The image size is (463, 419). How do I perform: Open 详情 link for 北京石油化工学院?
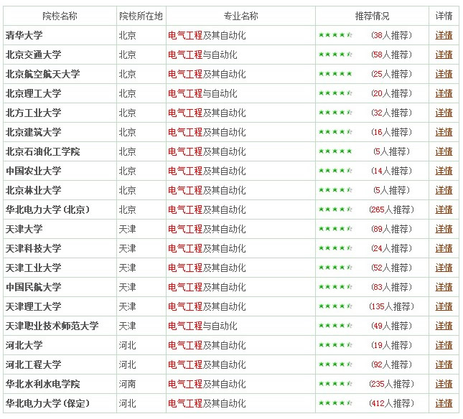(x=444, y=151)
